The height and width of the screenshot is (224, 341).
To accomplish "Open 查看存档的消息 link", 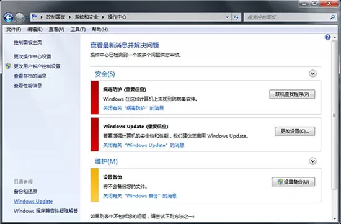I will coord(30,76).
